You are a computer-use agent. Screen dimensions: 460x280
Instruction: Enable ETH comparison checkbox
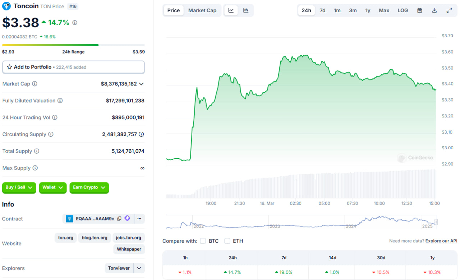227,241
